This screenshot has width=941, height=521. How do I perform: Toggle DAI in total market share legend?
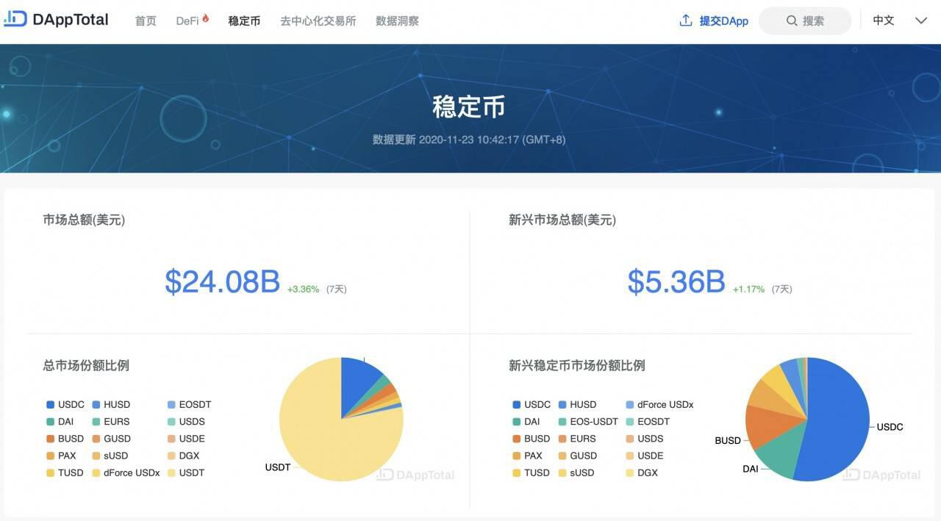point(60,422)
